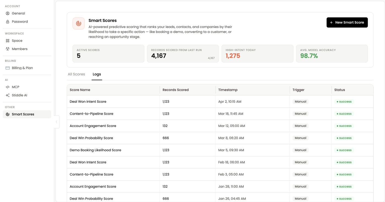
Task: Switch to the All Scores tab
Action: [x=76, y=74]
